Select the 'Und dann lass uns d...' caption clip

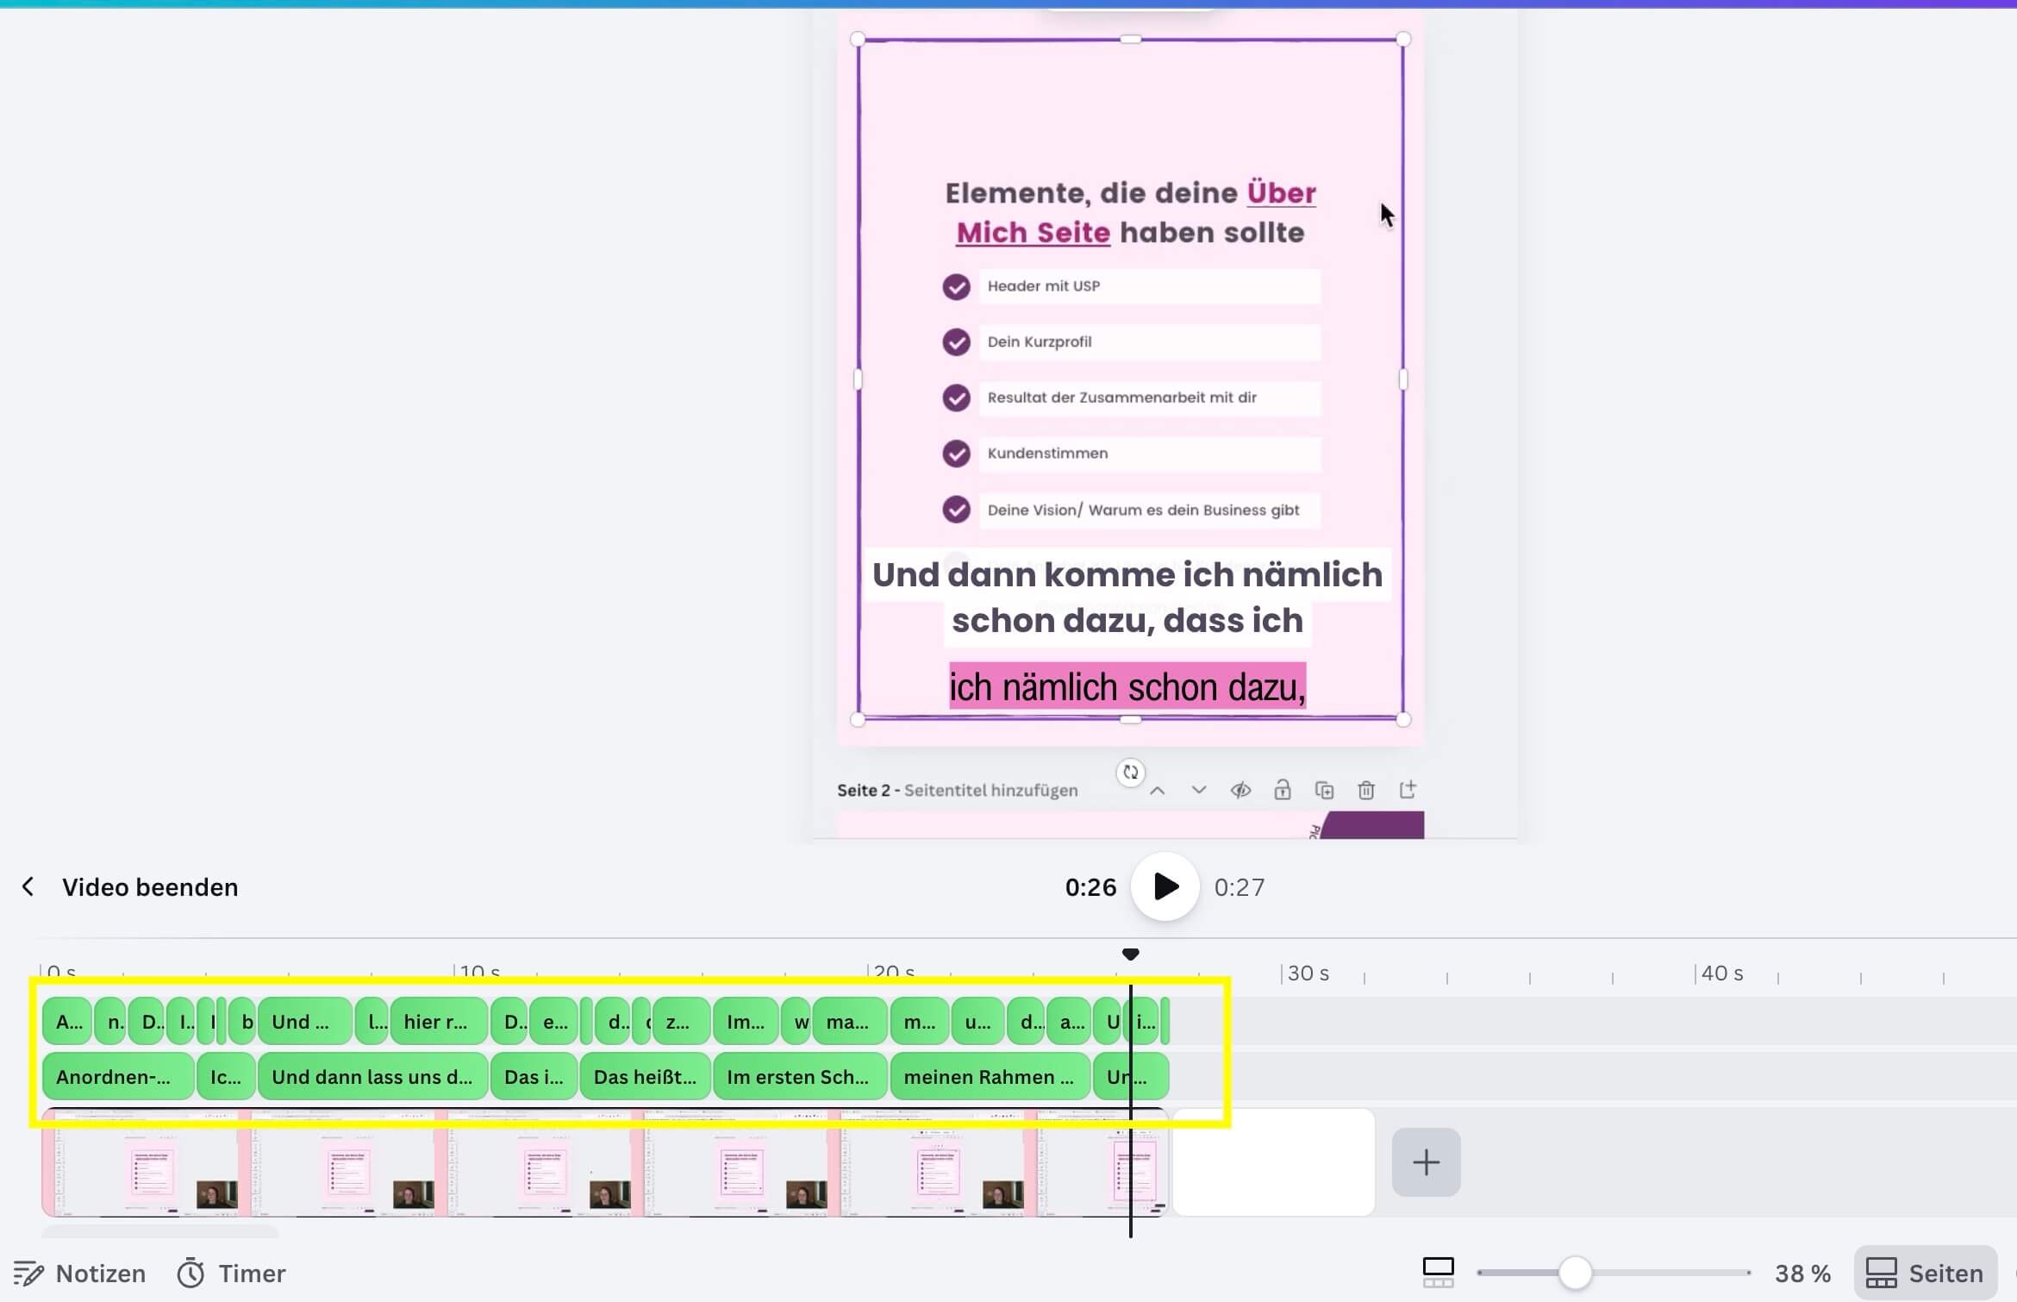pos(372,1076)
